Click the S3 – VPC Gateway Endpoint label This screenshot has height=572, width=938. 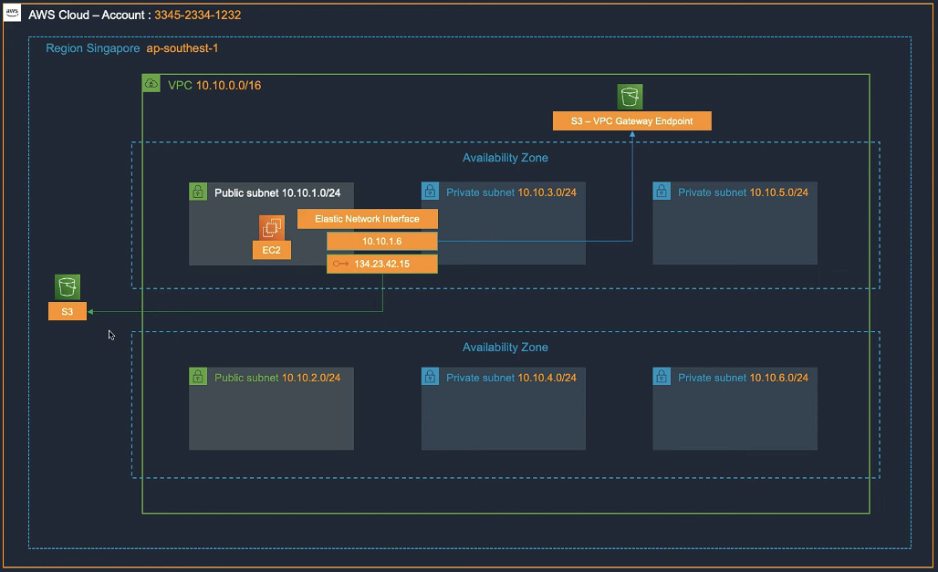(x=631, y=121)
